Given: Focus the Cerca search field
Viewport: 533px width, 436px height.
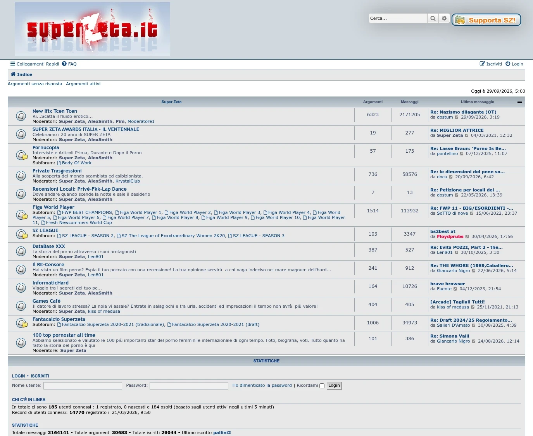Looking at the screenshot, I should coord(398,18).
